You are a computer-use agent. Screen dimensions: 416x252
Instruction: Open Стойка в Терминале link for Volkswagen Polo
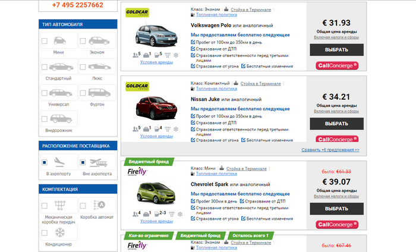[x=251, y=10]
